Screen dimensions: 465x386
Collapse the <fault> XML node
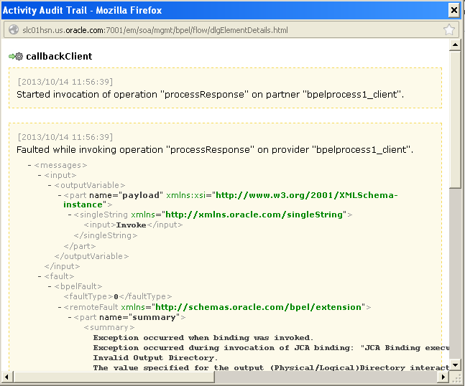pos(40,276)
